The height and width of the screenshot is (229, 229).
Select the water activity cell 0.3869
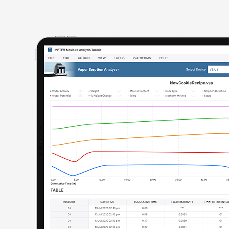(183, 221)
